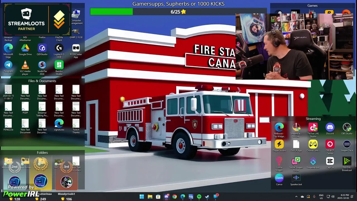Open RODECaster App shortcut
This screenshot has width=357, height=201.
[x=76, y=51]
